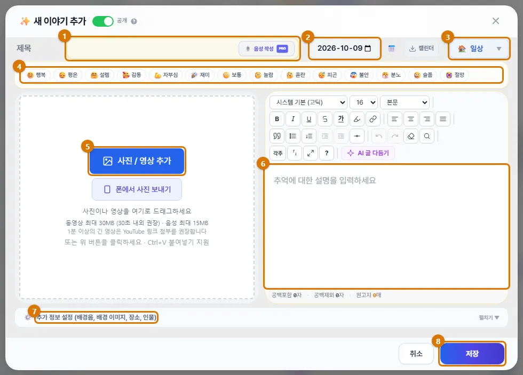523x375 pixels.
Task: Click the 각주 footnote button
Action: pyautogui.click(x=278, y=153)
